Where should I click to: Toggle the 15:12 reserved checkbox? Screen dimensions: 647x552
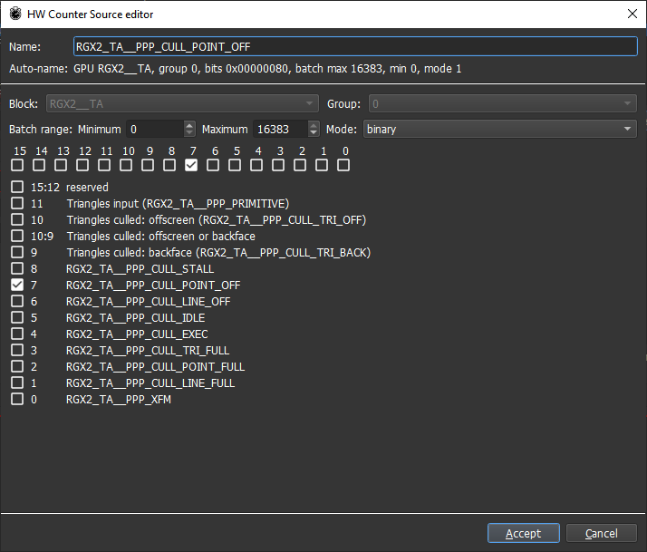[17, 187]
